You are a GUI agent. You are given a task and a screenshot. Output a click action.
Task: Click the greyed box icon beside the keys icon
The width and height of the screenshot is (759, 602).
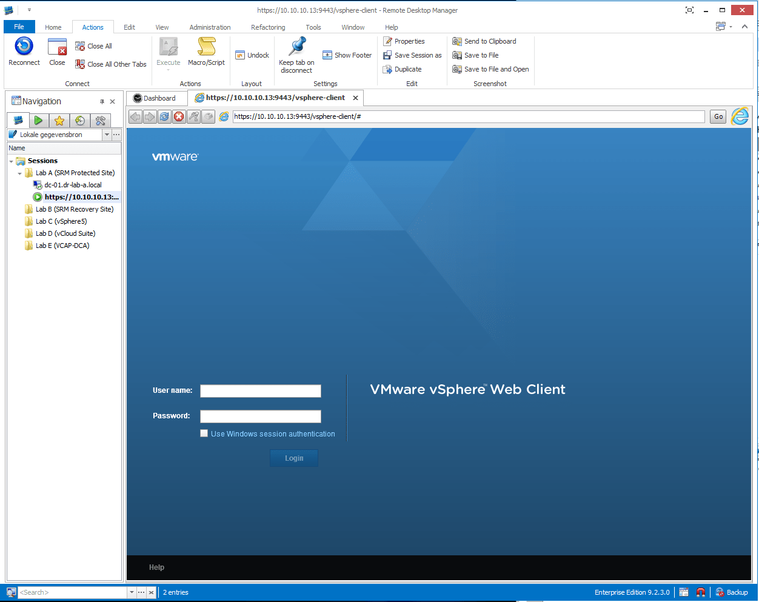(x=208, y=116)
